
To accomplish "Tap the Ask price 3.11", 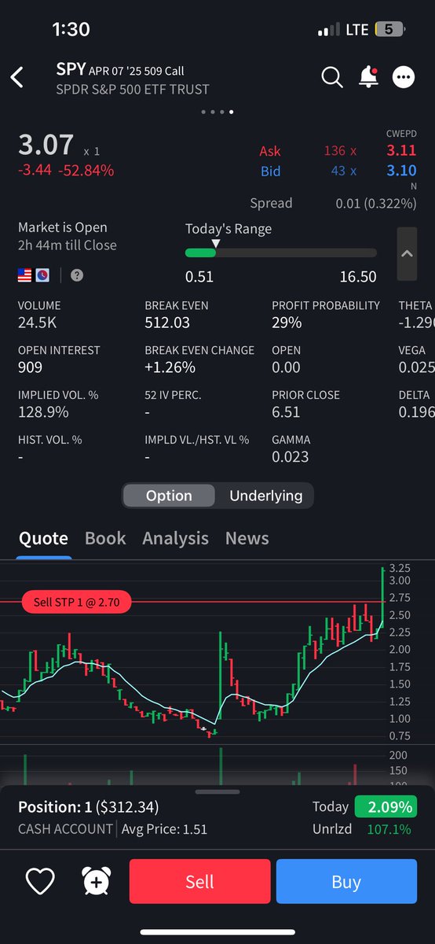I will [401, 151].
